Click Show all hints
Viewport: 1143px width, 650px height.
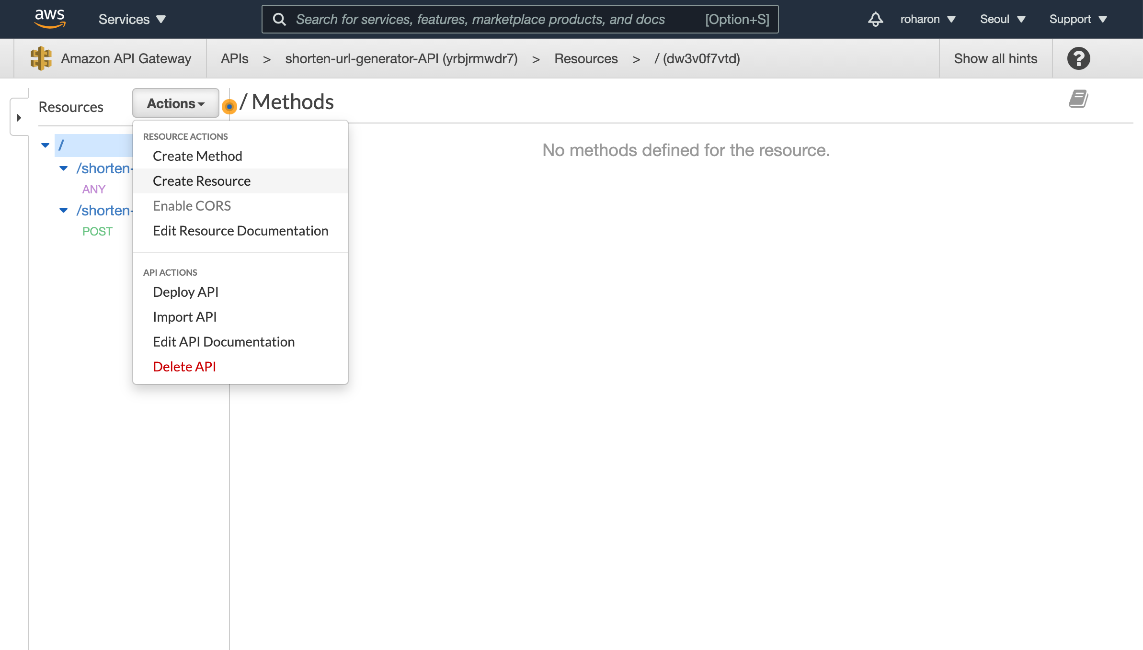pos(995,58)
